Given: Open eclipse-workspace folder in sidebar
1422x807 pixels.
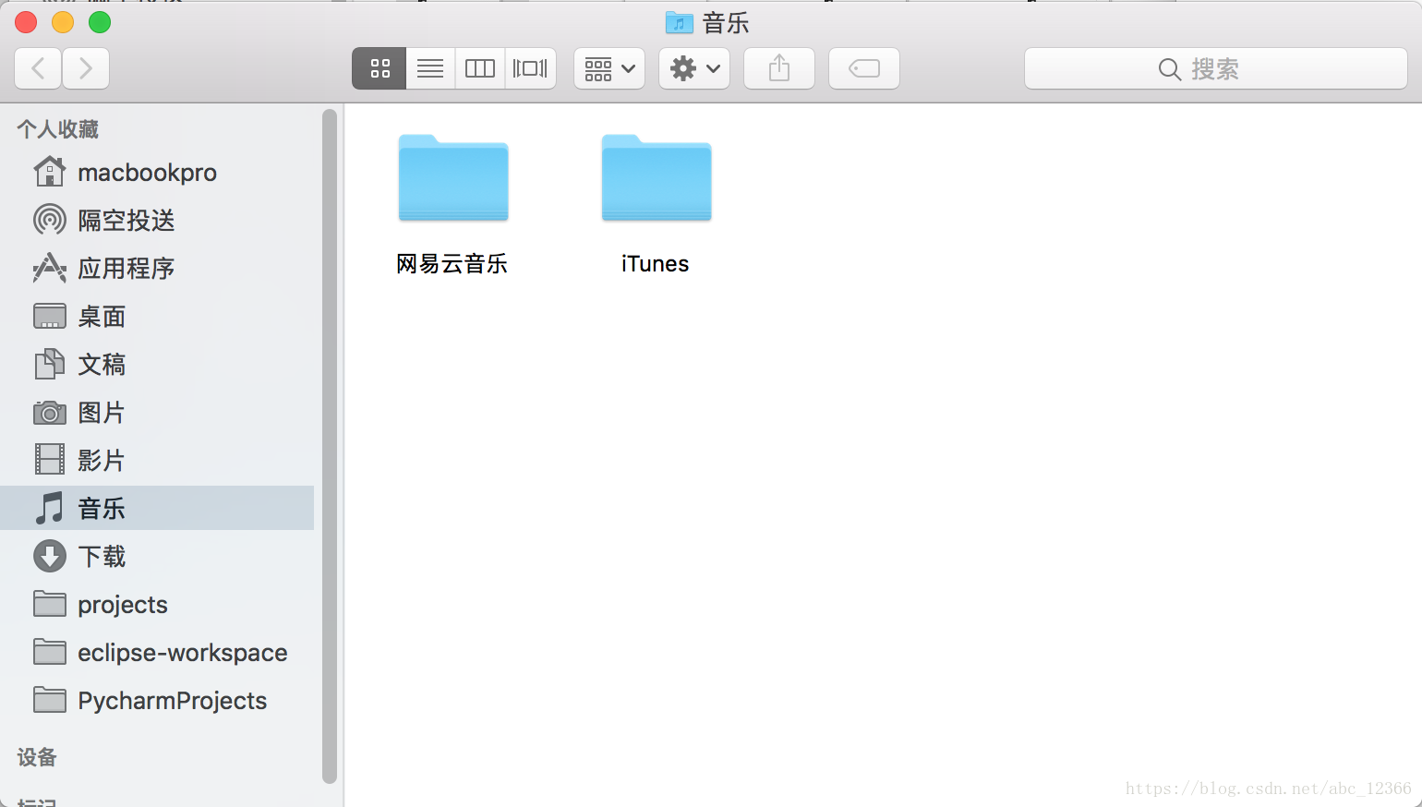Looking at the screenshot, I should (157, 653).
